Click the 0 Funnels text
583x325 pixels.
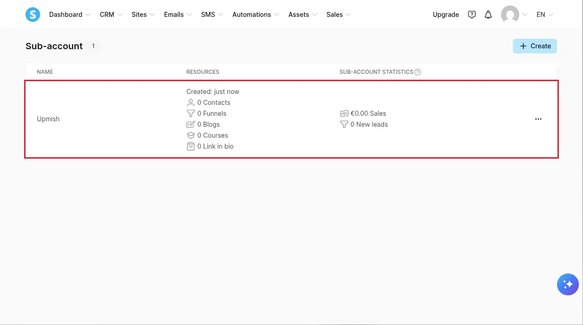[212, 113]
